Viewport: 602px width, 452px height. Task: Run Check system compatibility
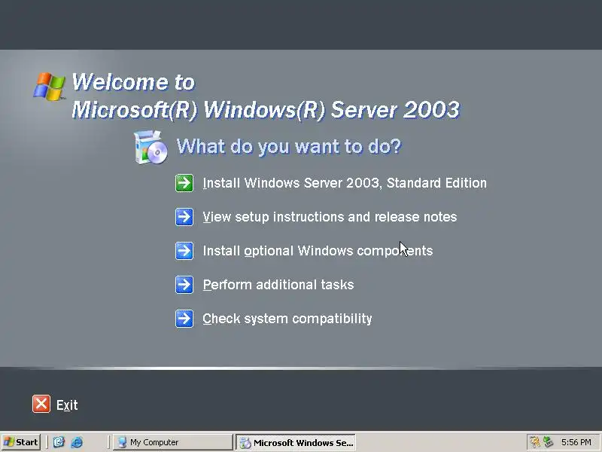[287, 319]
